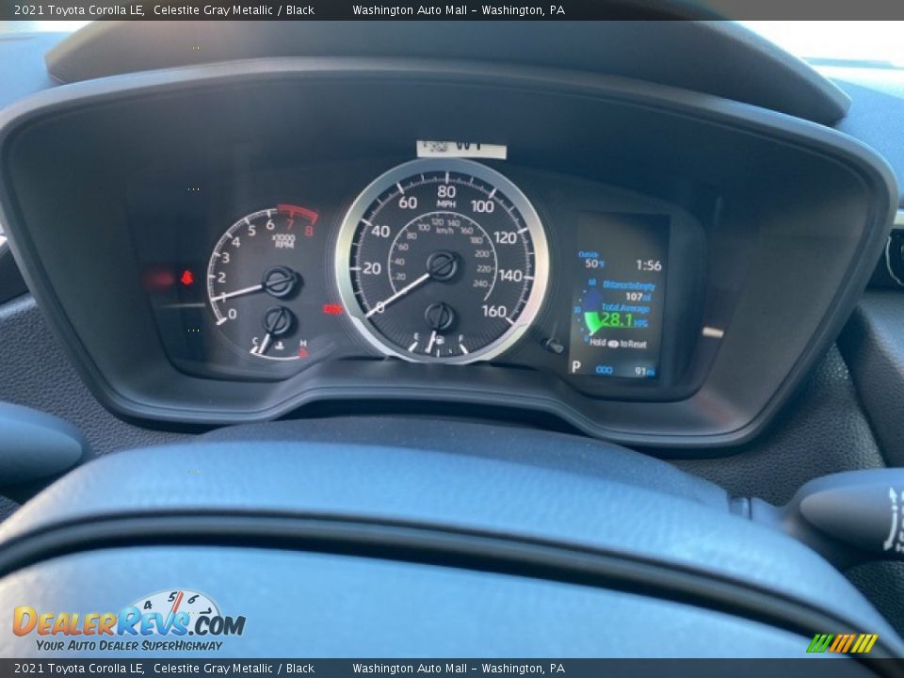Click top caption Celestite Gray Metallic / Black
The image size is (904, 678).
pos(234,9)
